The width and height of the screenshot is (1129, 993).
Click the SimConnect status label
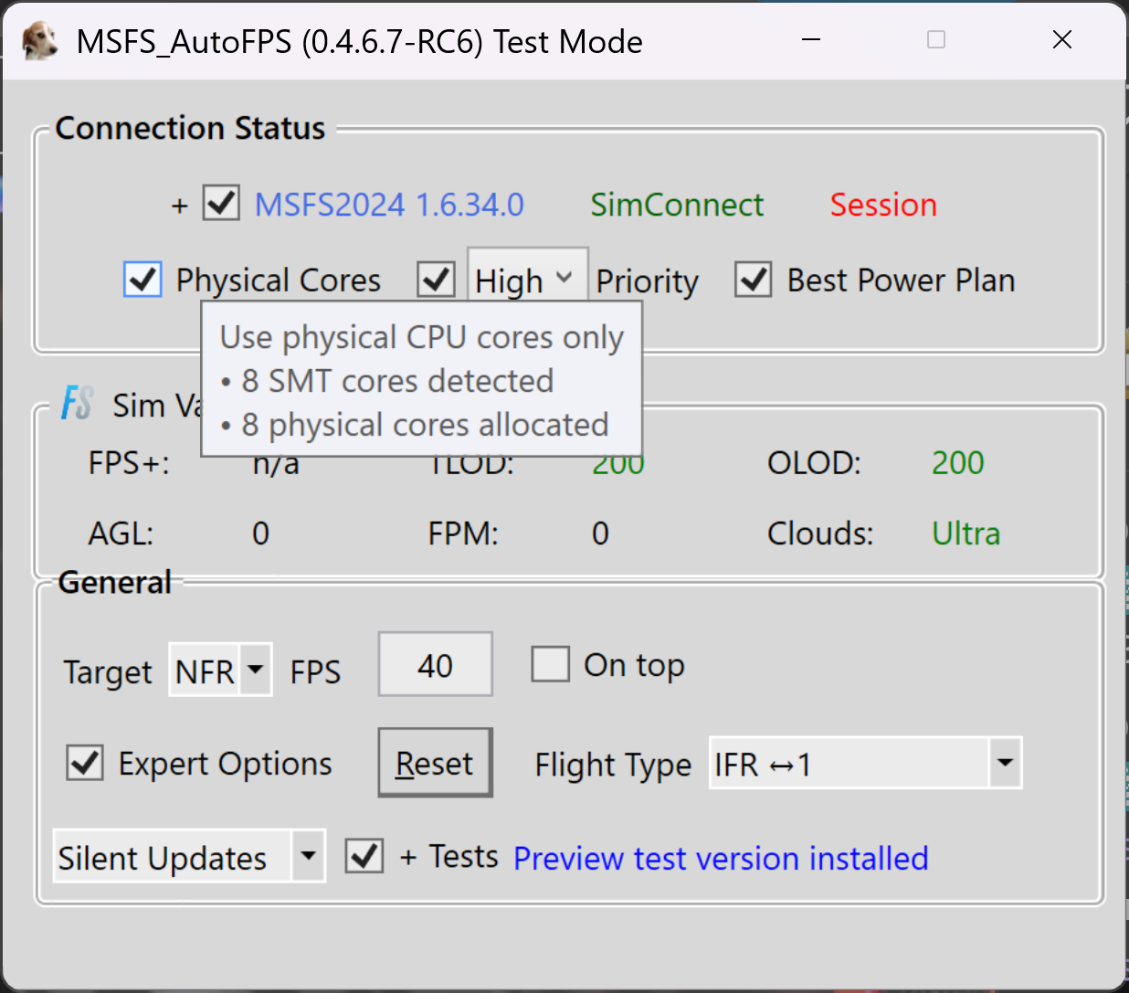(x=677, y=205)
